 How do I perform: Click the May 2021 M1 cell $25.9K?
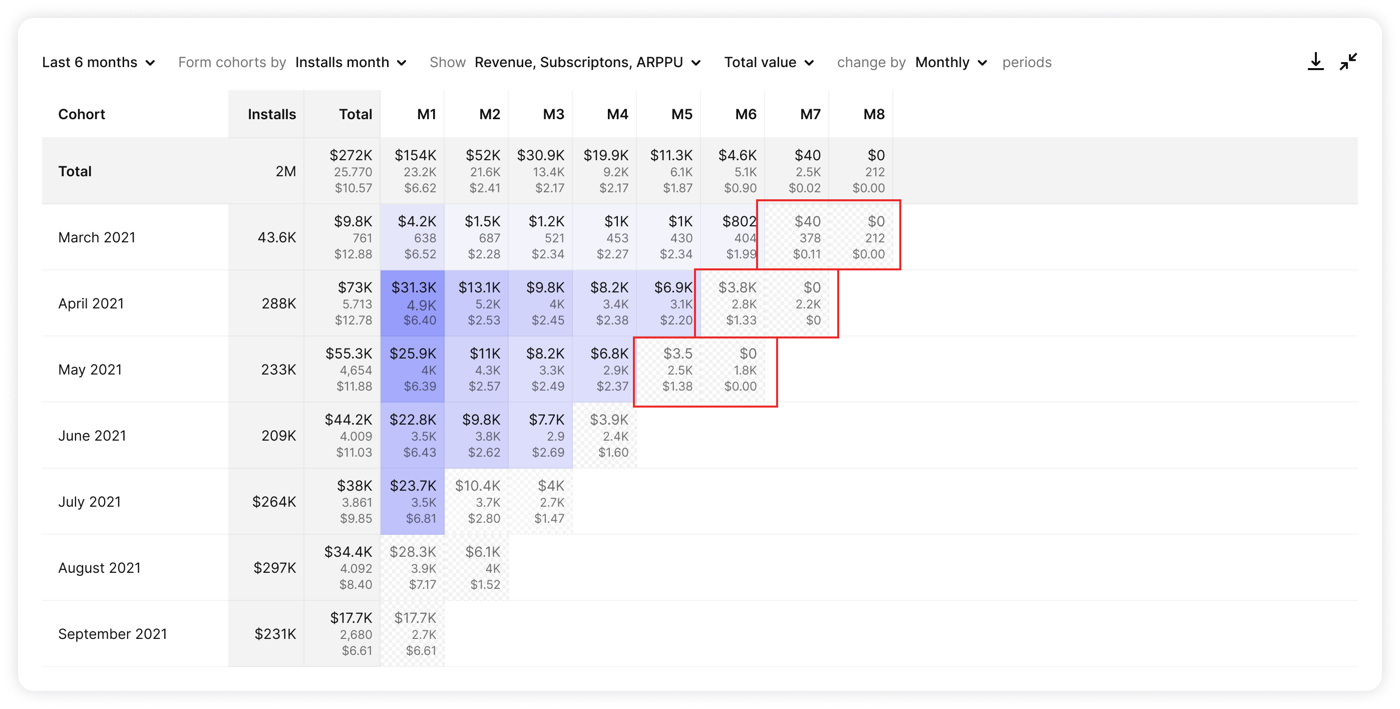pos(413,370)
